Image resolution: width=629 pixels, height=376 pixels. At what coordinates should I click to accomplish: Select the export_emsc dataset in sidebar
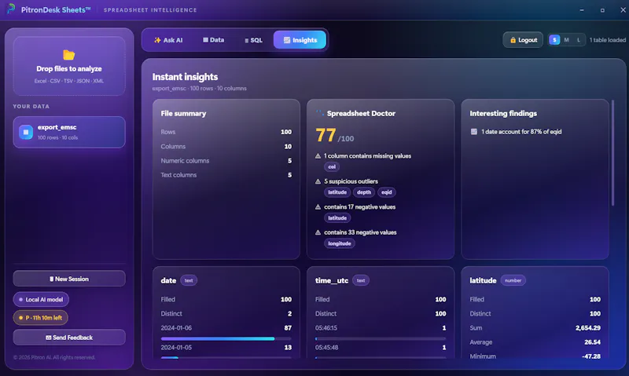pos(69,132)
